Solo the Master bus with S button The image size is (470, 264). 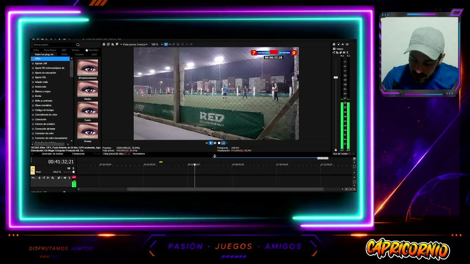347,52
